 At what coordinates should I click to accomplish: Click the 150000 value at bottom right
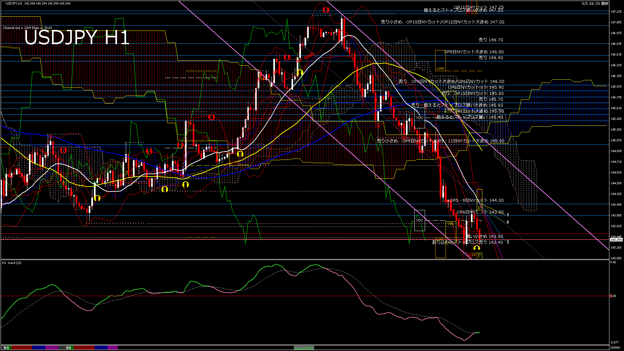click(x=615, y=348)
